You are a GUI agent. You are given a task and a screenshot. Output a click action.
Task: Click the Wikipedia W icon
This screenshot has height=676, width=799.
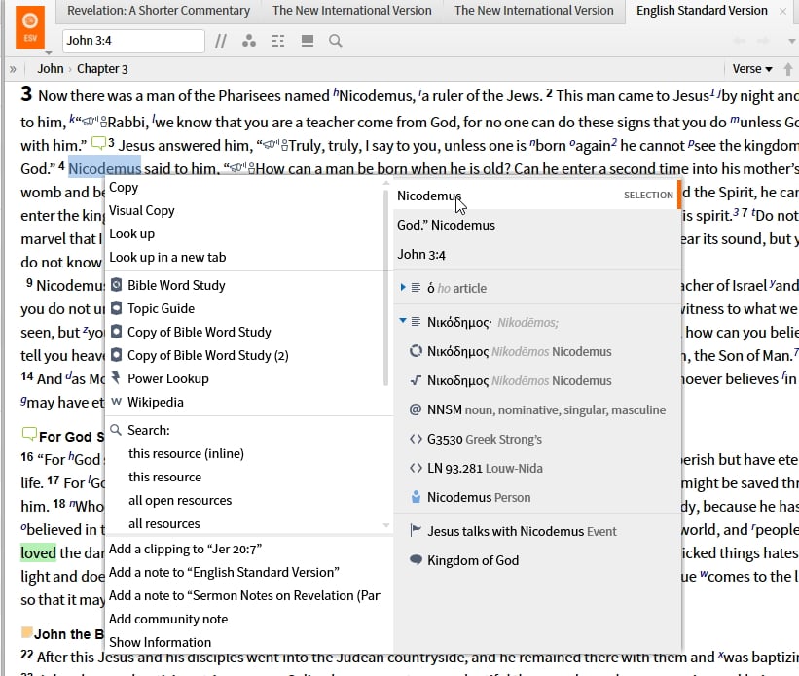116,402
